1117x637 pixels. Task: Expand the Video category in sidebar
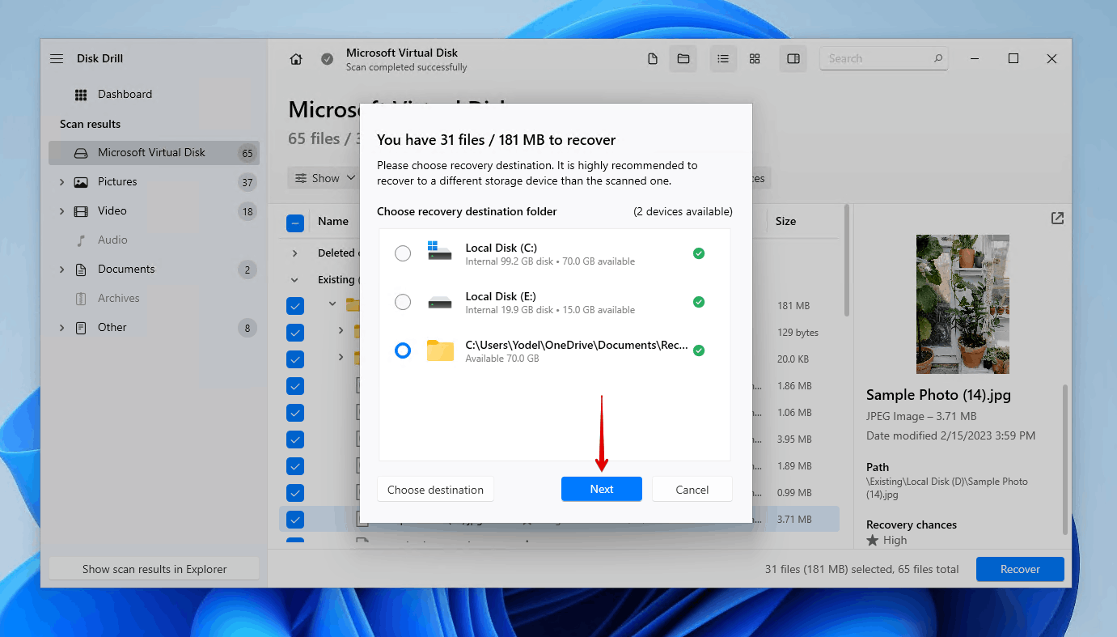click(x=61, y=211)
